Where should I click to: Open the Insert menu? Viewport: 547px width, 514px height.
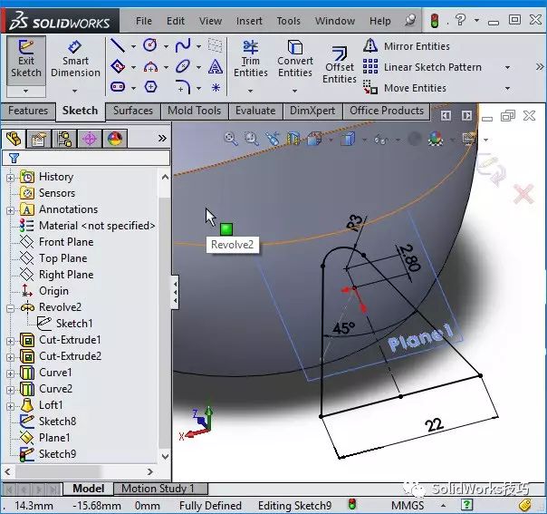click(249, 21)
